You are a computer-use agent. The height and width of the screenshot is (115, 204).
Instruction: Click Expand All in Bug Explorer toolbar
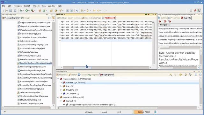coord(196,75)
